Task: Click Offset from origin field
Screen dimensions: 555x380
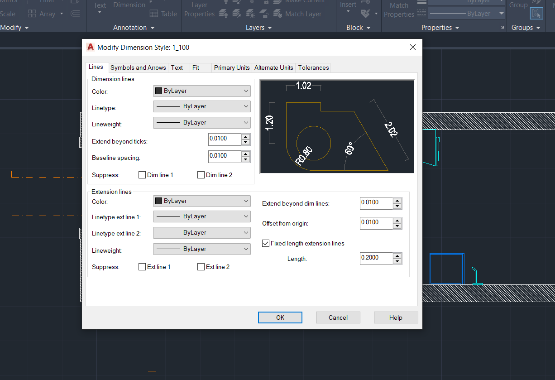Action: (376, 223)
